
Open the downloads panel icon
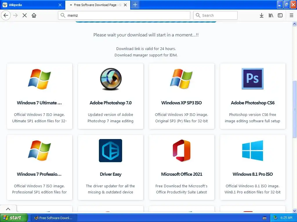click(x=262, y=15)
